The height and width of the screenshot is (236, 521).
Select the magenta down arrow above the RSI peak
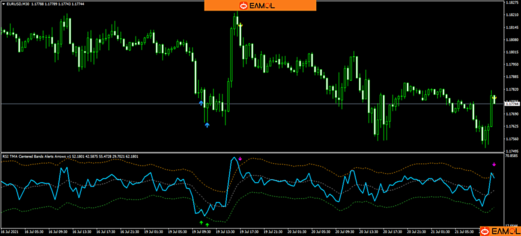(240, 159)
